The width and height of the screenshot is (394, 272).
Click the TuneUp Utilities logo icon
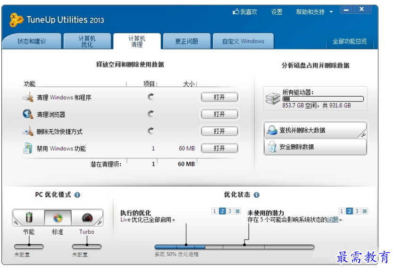coord(17,20)
